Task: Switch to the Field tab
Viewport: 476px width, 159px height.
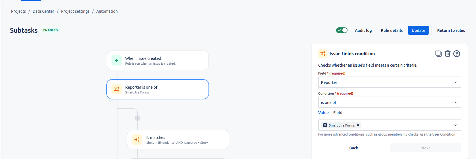Action: click(x=338, y=113)
